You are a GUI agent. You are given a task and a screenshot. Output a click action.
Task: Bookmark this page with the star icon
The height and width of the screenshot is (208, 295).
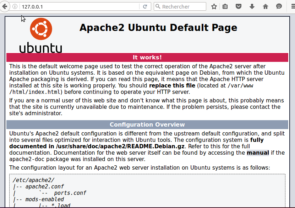click(x=214, y=6)
